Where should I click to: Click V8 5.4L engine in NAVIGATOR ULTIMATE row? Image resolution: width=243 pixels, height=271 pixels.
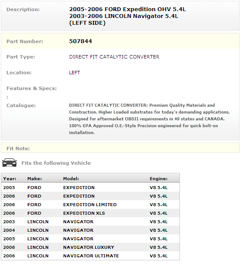click(159, 256)
